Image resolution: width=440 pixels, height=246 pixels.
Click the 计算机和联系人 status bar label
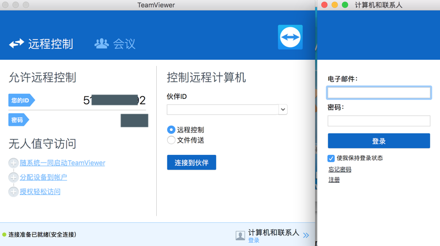(x=273, y=233)
